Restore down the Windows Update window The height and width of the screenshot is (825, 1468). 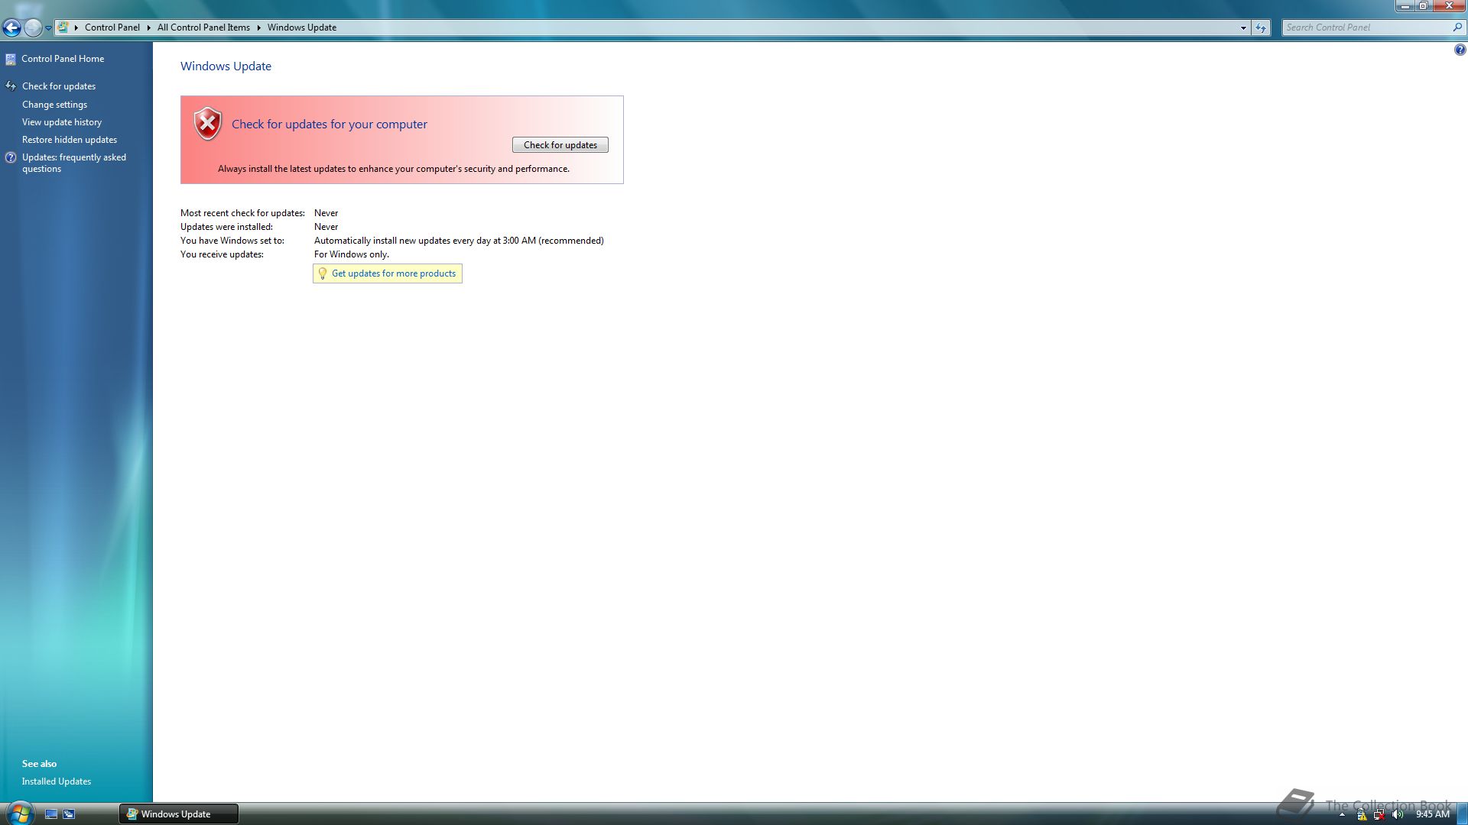coord(1424,6)
